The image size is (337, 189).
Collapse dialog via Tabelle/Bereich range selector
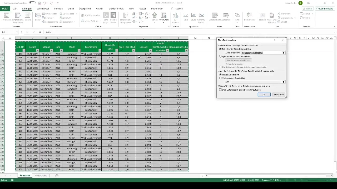[283, 53]
